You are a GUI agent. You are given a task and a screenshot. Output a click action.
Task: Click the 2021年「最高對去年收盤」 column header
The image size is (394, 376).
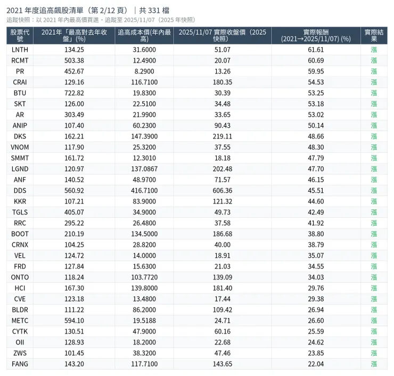(74, 36)
